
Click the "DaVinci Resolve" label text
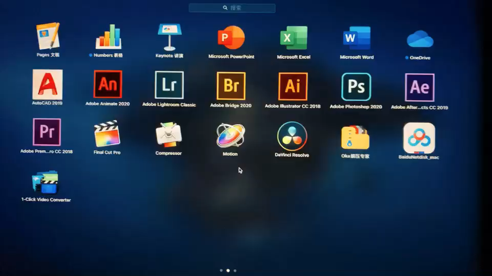(x=292, y=155)
